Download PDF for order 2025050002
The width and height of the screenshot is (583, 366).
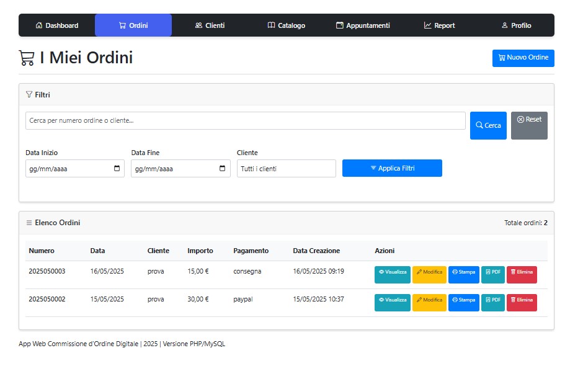pos(493,300)
